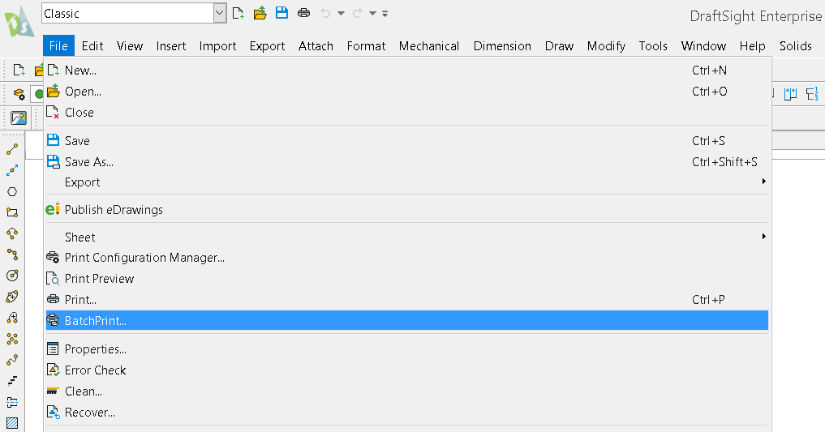Open the Mechanical menu
Image resolution: width=825 pixels, height=432 pixels.
(429, 46)
